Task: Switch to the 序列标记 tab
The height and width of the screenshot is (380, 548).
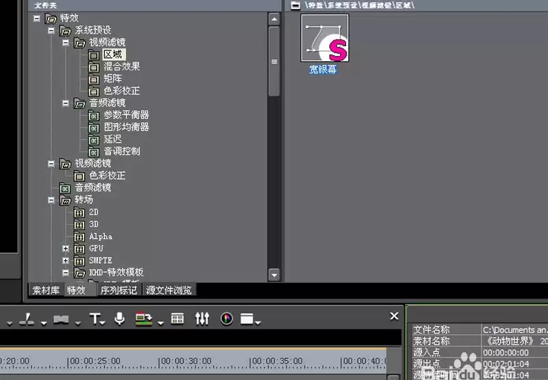Action: coord(119,290)
